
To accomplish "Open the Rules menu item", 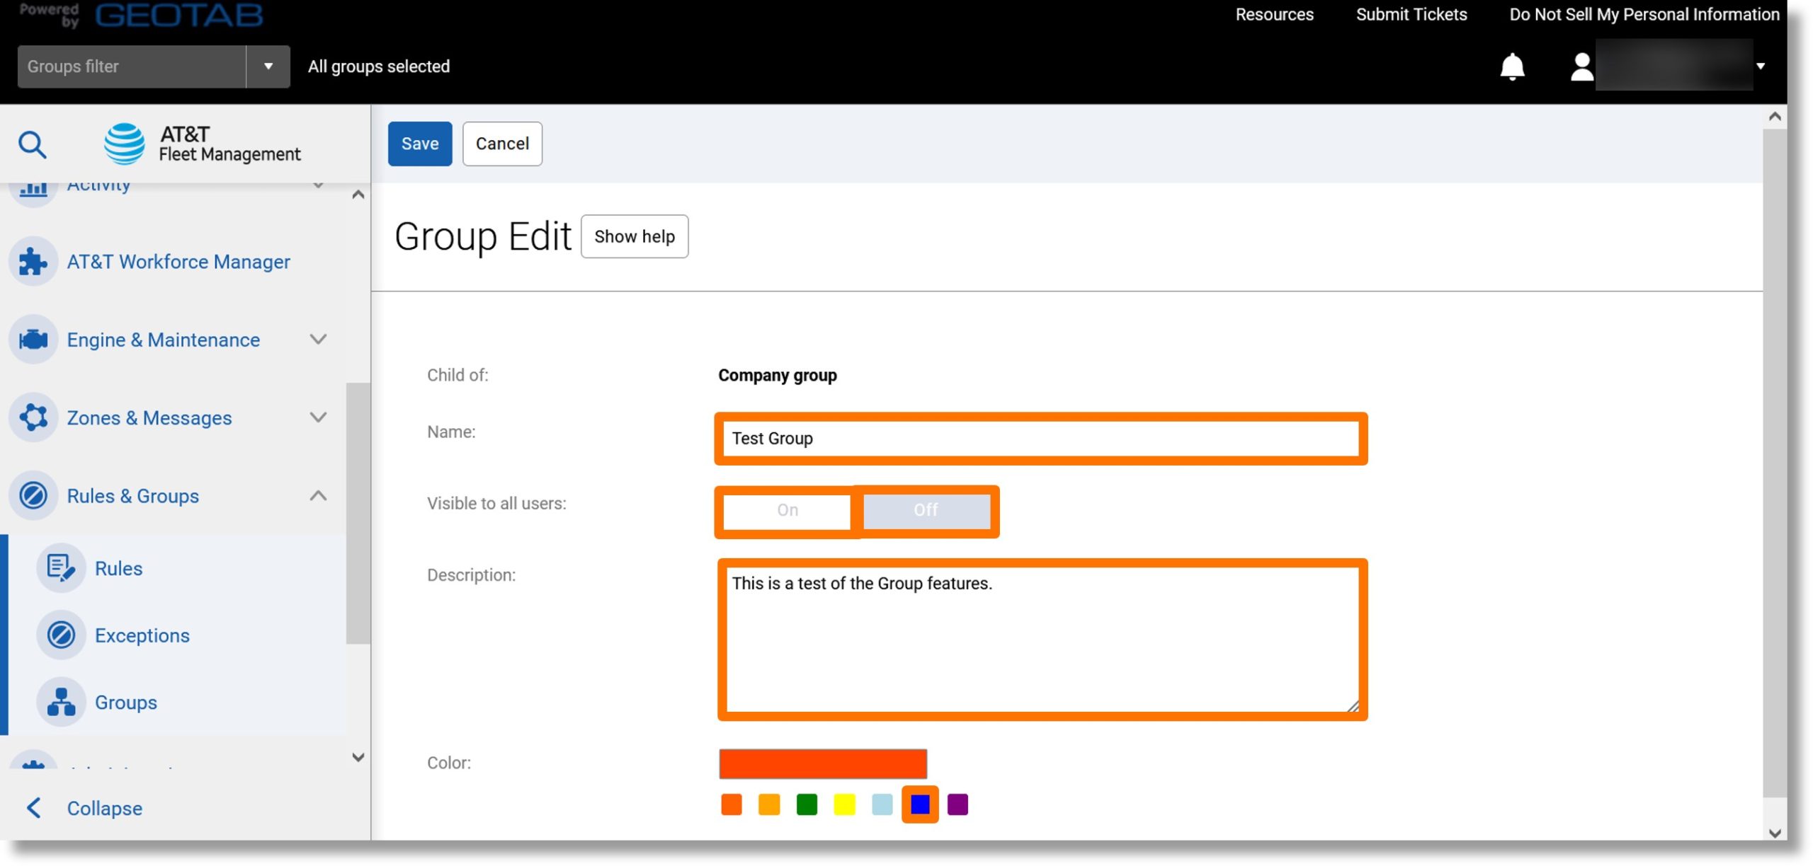I will (x=118, y=568).
